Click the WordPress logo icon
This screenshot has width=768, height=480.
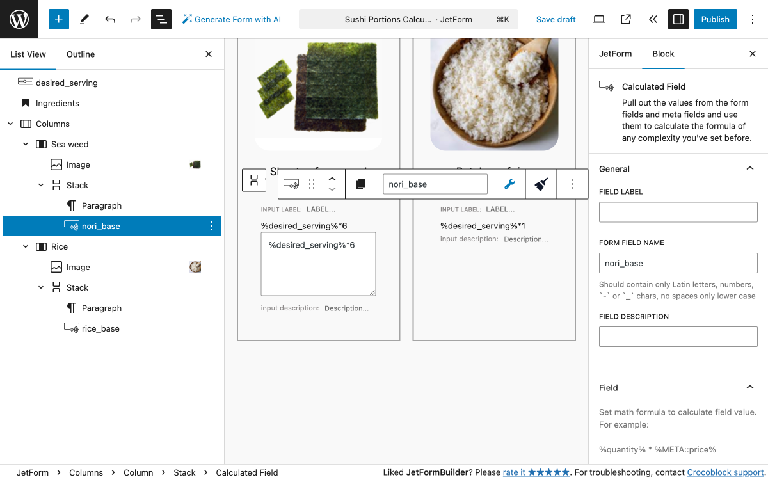coord(19,19)
